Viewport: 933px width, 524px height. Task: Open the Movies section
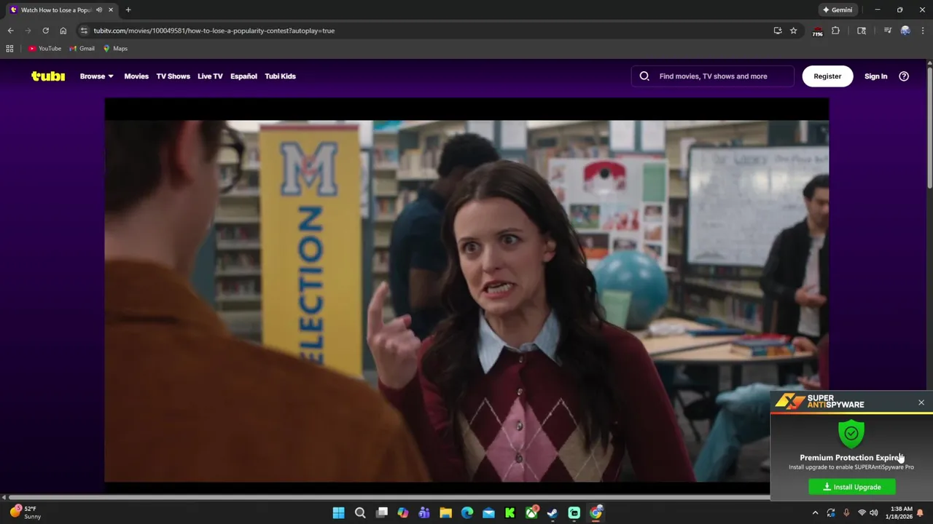click(136, 76)
